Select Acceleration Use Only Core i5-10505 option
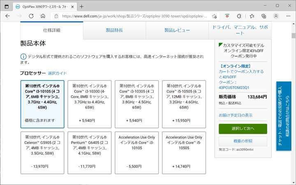The height and width of the screenshot is (185, 296). pyautogui.click(x=184, y=153)
